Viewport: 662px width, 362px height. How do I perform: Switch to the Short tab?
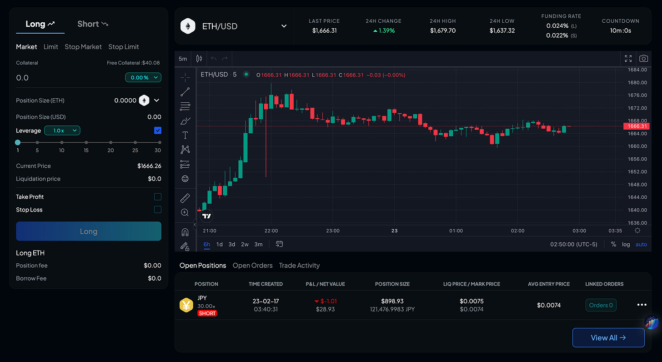click(93, 24)
